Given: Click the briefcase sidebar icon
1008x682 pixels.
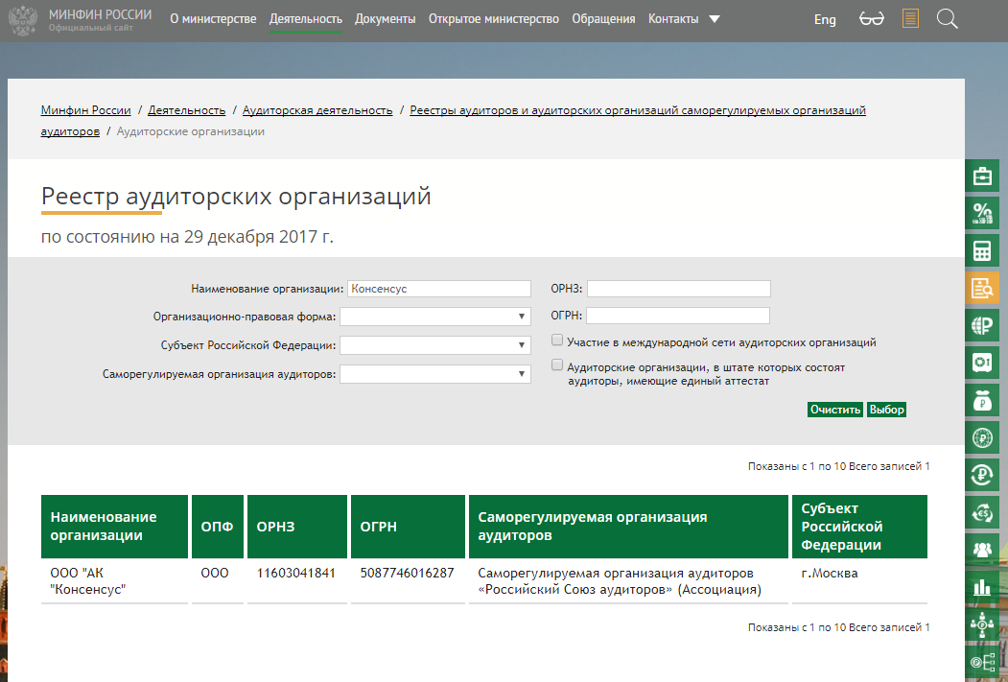Looking at the screenshot, I should point(982,176).
